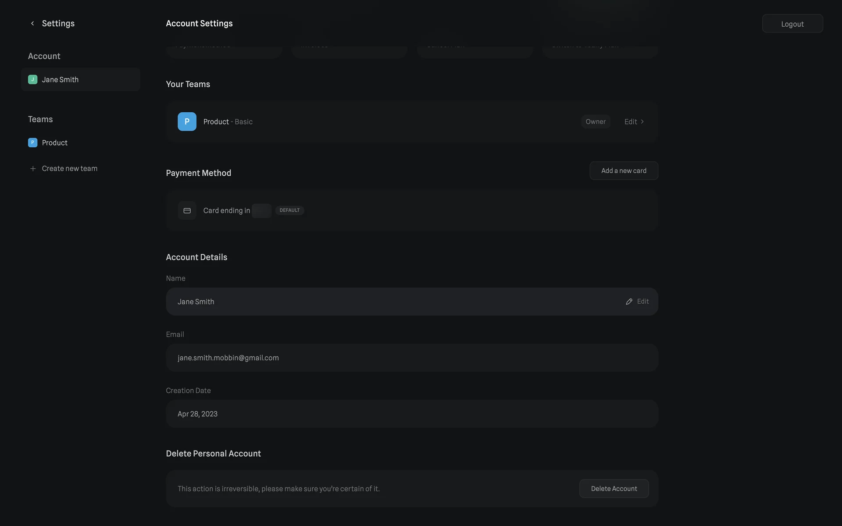The image size is (842, 526).
Task: Click the plus icon for new team
Action: click(33, 169)
